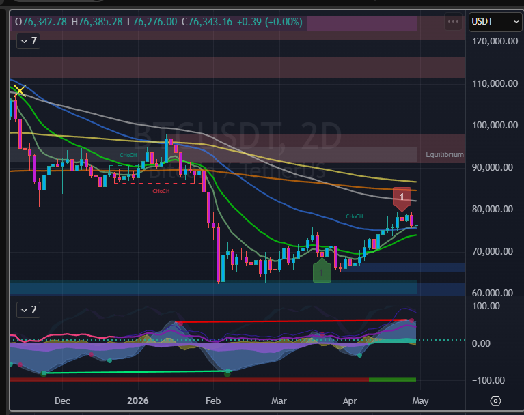The height and width of the screenshot is (415, 524).
Task: Click the 70,000.00 price axis label
Action: pyautogui.click(x=493, y=251)
